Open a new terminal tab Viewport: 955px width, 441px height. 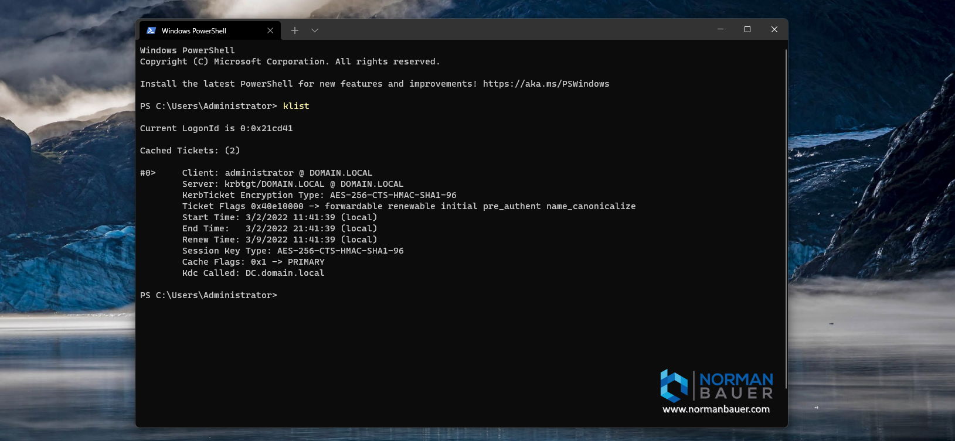click(x=295, y=30)
